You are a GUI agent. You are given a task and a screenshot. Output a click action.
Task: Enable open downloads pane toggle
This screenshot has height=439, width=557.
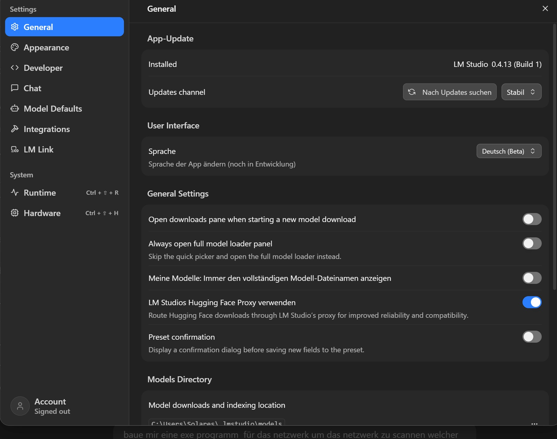coord(532,219)
